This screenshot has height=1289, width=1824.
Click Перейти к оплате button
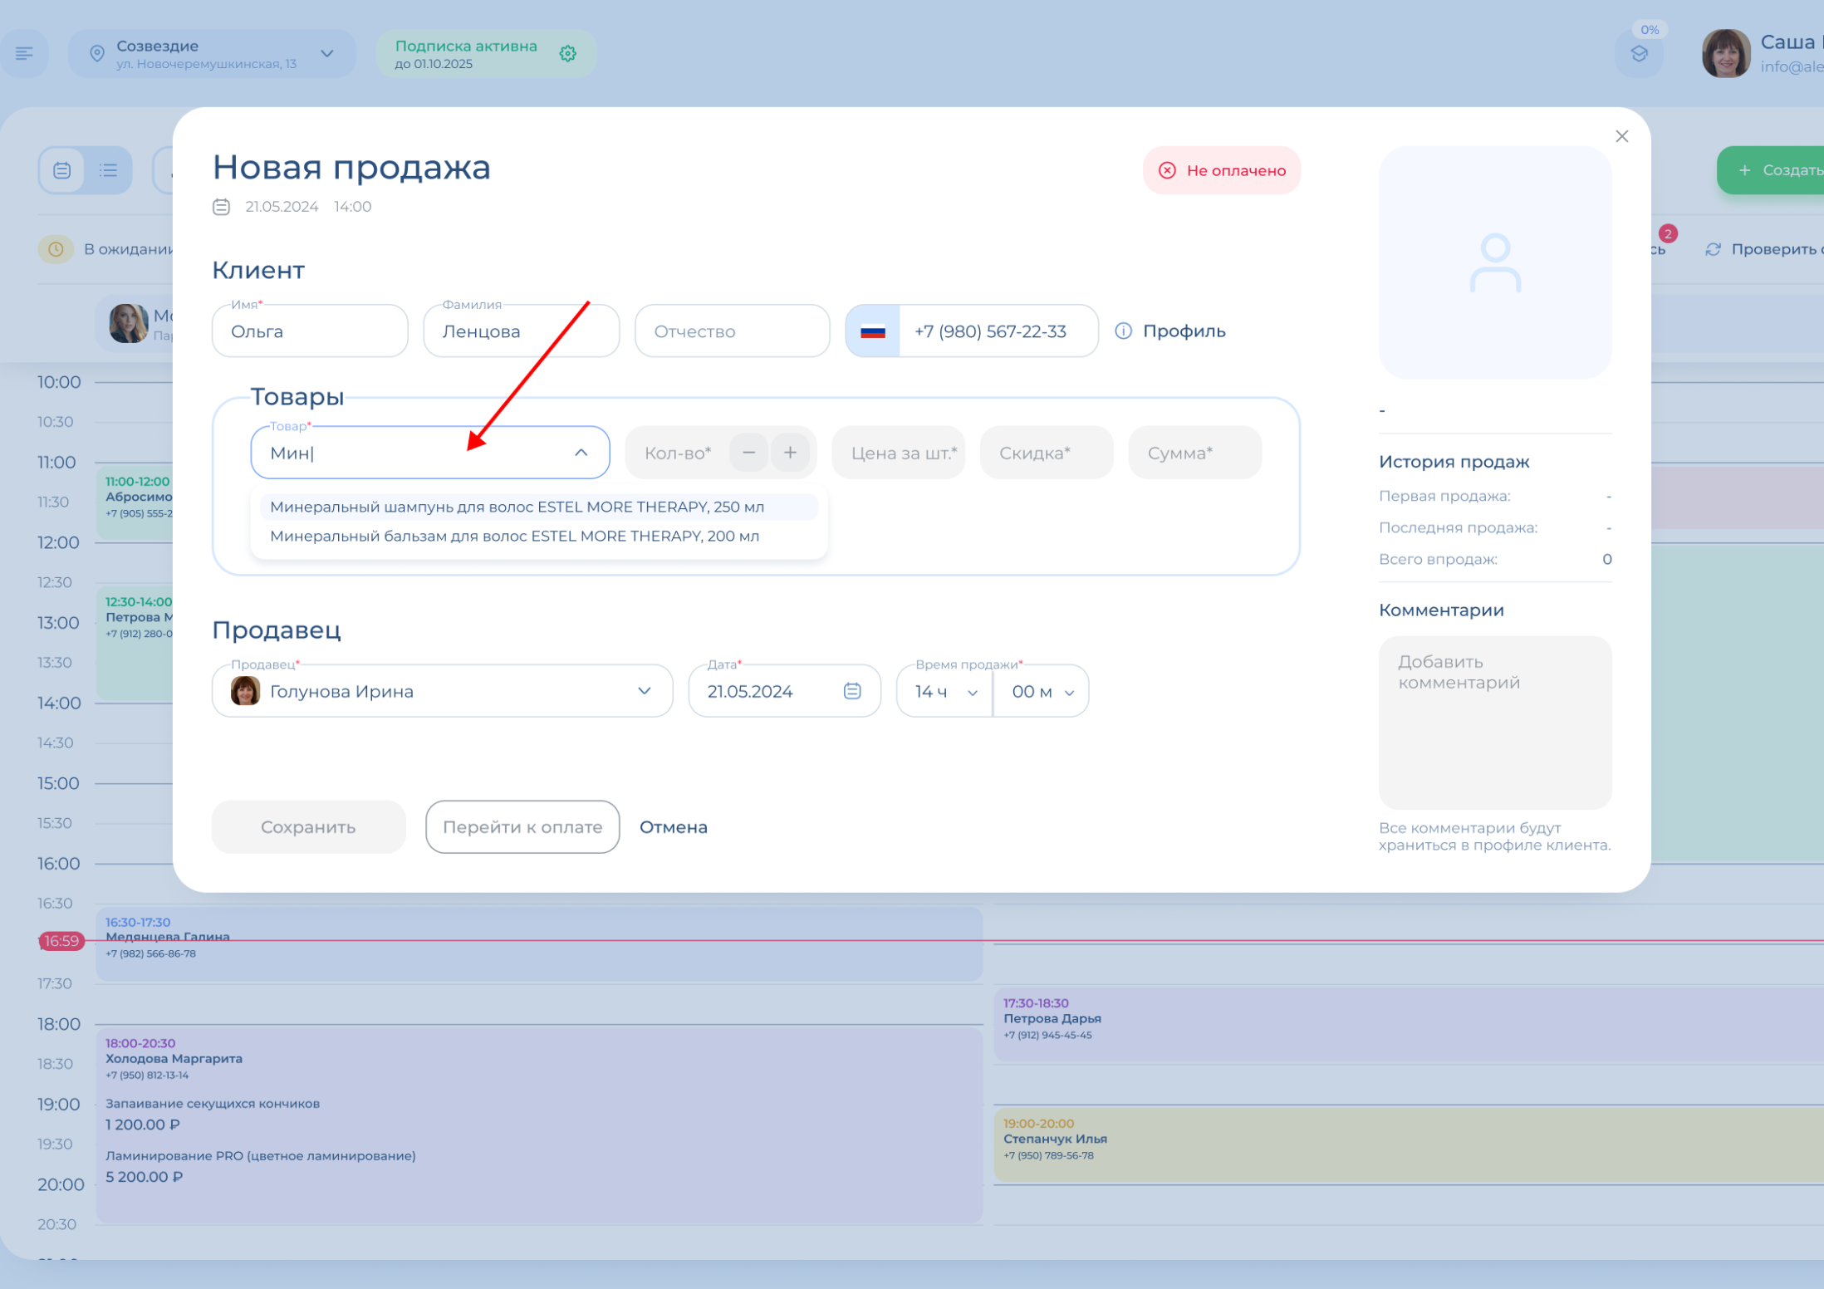click(x=522, y=827)
